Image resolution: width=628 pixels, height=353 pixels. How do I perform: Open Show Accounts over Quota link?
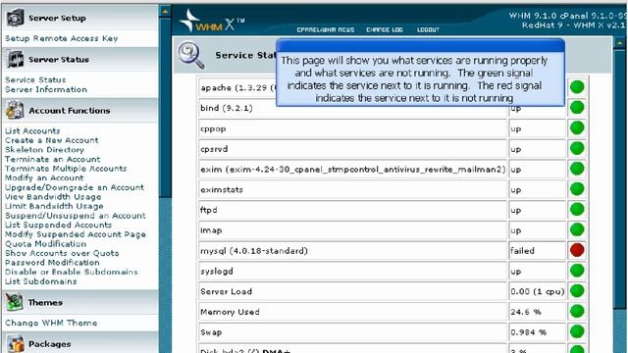pyautogui.click(x=62, y=253)
